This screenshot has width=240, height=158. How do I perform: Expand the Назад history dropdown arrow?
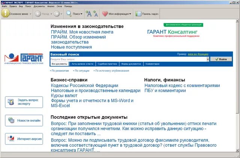coord(51,14)
